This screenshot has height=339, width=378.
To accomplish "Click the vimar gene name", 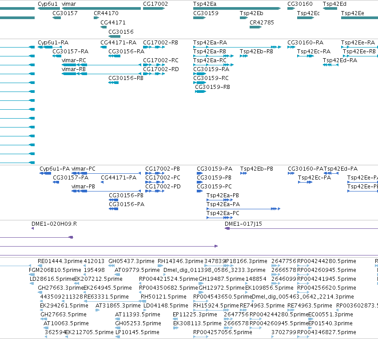I will [69, 4].
